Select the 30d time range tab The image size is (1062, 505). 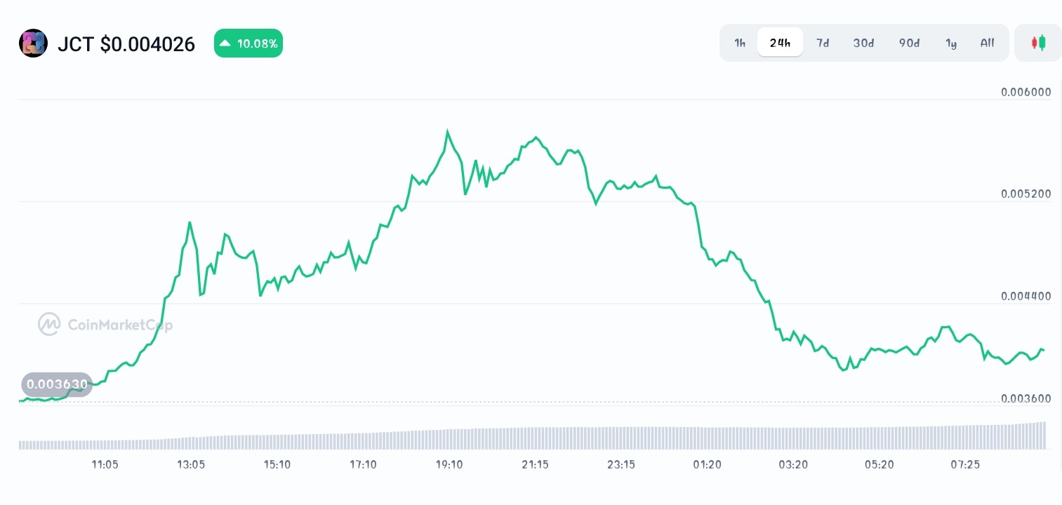point(863,43)
